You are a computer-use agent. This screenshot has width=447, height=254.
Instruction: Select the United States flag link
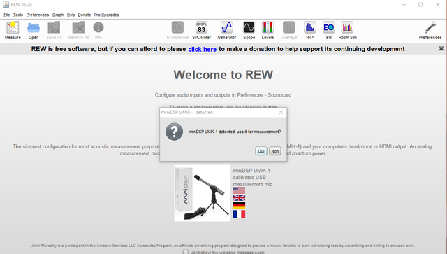[x=239, y=190]
